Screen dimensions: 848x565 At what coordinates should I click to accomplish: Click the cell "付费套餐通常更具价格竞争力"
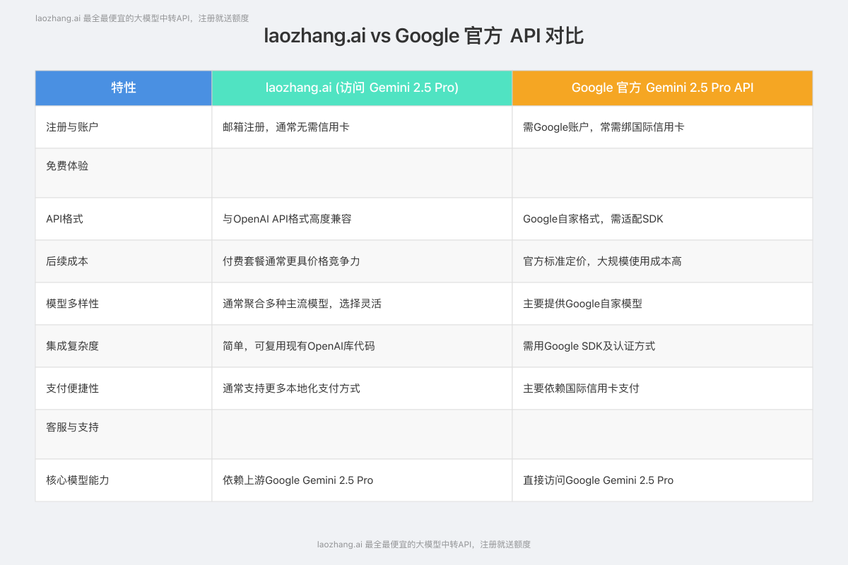point(362,261)
